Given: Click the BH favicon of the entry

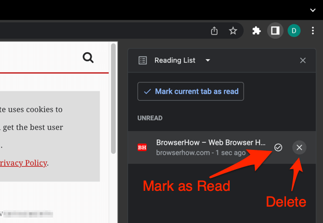Looking at the screenshot, I should pyautogui.click(x=142, y=147).
